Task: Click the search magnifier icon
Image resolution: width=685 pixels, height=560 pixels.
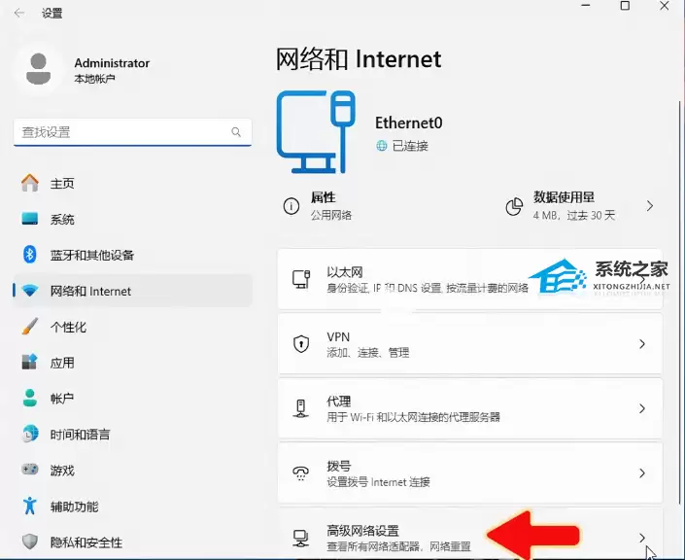Action: coord(236,132)
